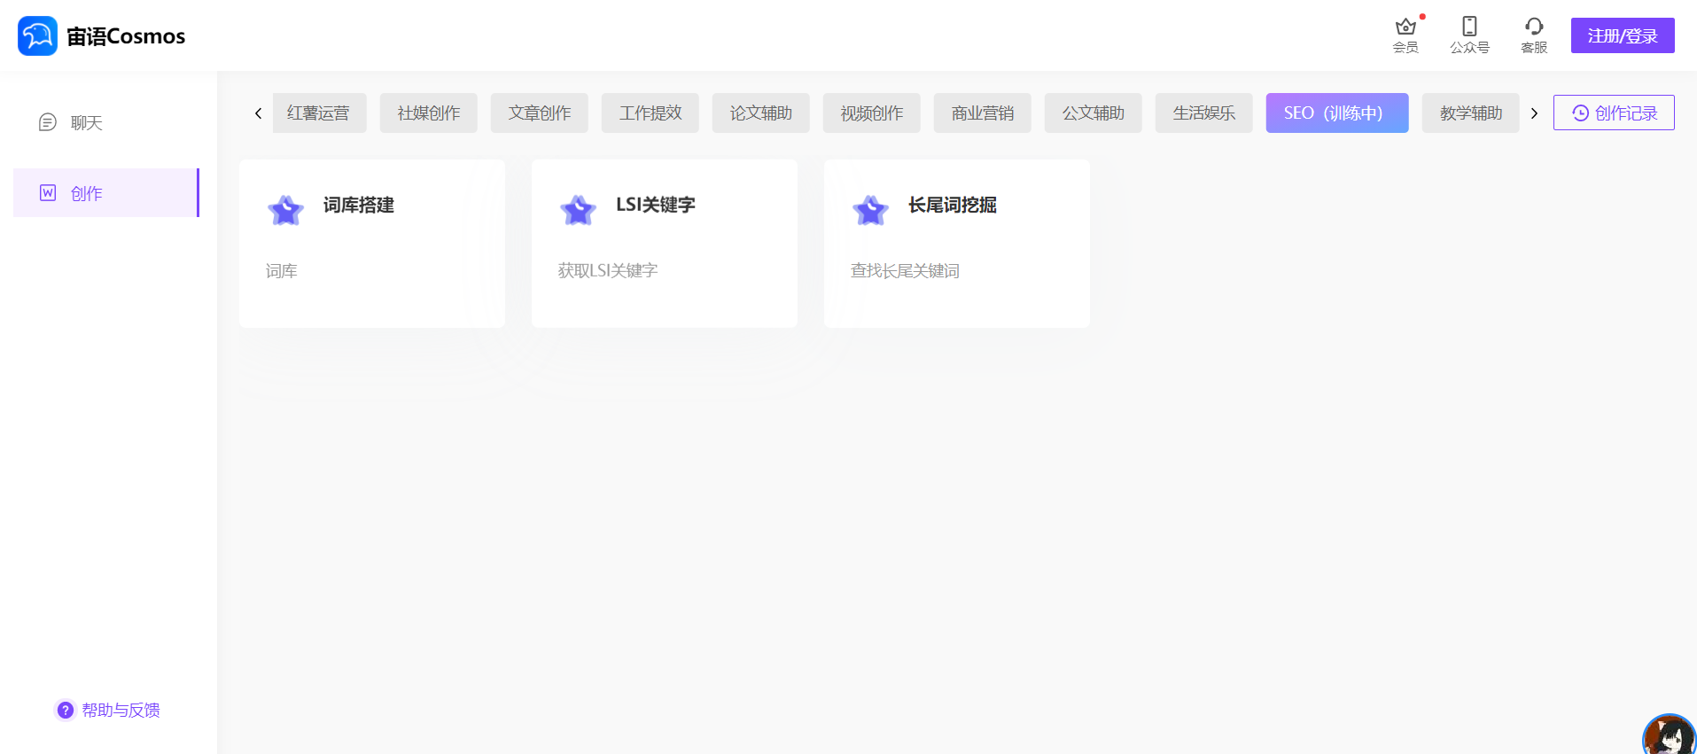Switch to the 视频创作 tab
Screen dimensions: 1697x754
872,113
